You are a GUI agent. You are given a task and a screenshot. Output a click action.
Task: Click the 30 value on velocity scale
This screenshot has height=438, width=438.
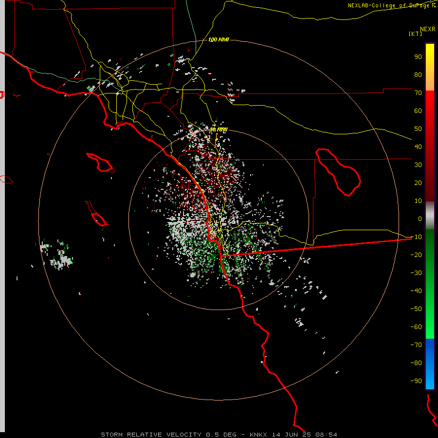pyautogui.click(x=418, y=165)
